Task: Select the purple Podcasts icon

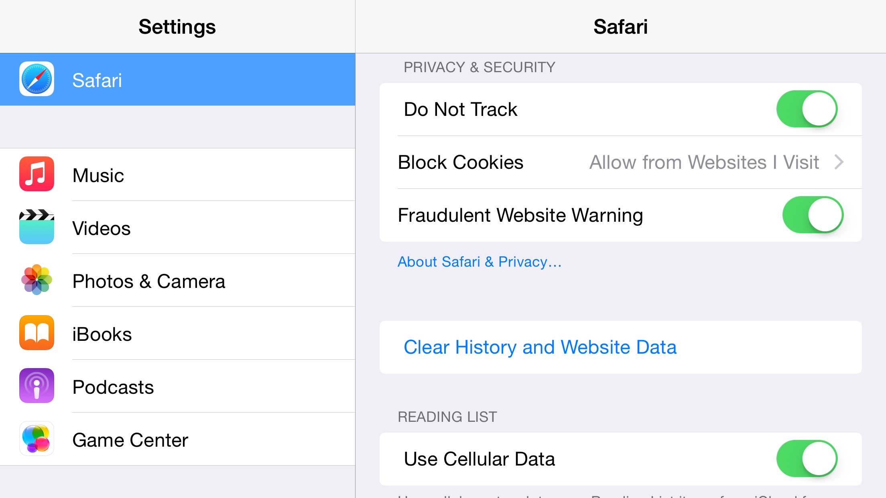Action: [x=37, y=385]
